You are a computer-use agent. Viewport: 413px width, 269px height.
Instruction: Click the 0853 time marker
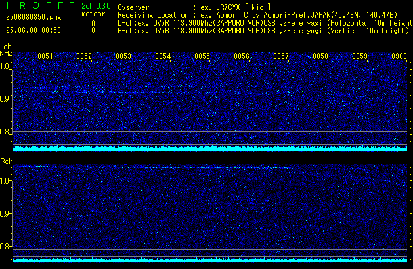[x=123, y=56]
